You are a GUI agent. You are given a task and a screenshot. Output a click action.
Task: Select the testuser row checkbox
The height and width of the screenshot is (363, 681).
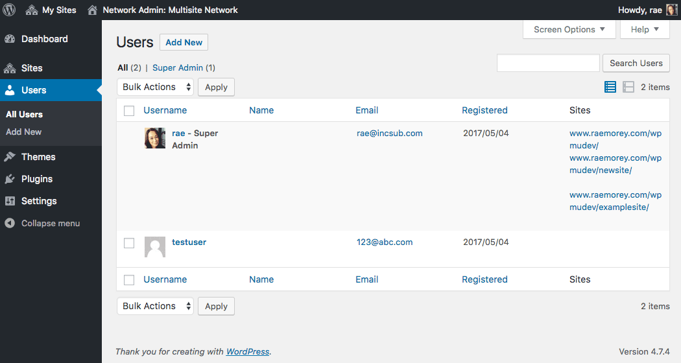pos(129,242)
